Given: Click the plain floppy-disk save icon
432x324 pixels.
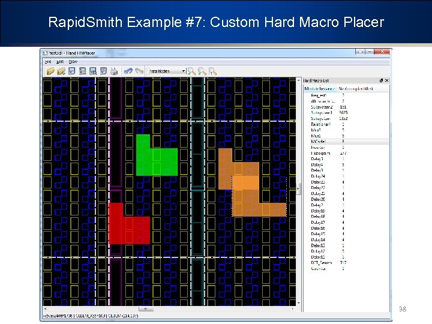Looking at the screenshot, I should click(71, 71).
